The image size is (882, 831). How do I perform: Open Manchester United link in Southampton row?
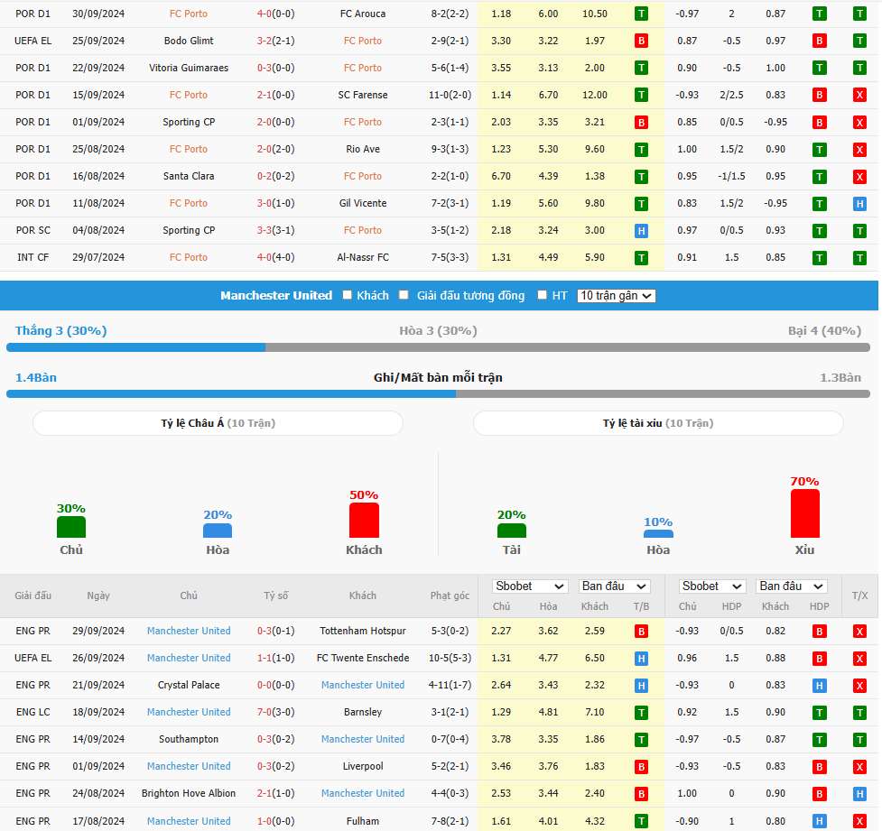(x=363, y=739)
